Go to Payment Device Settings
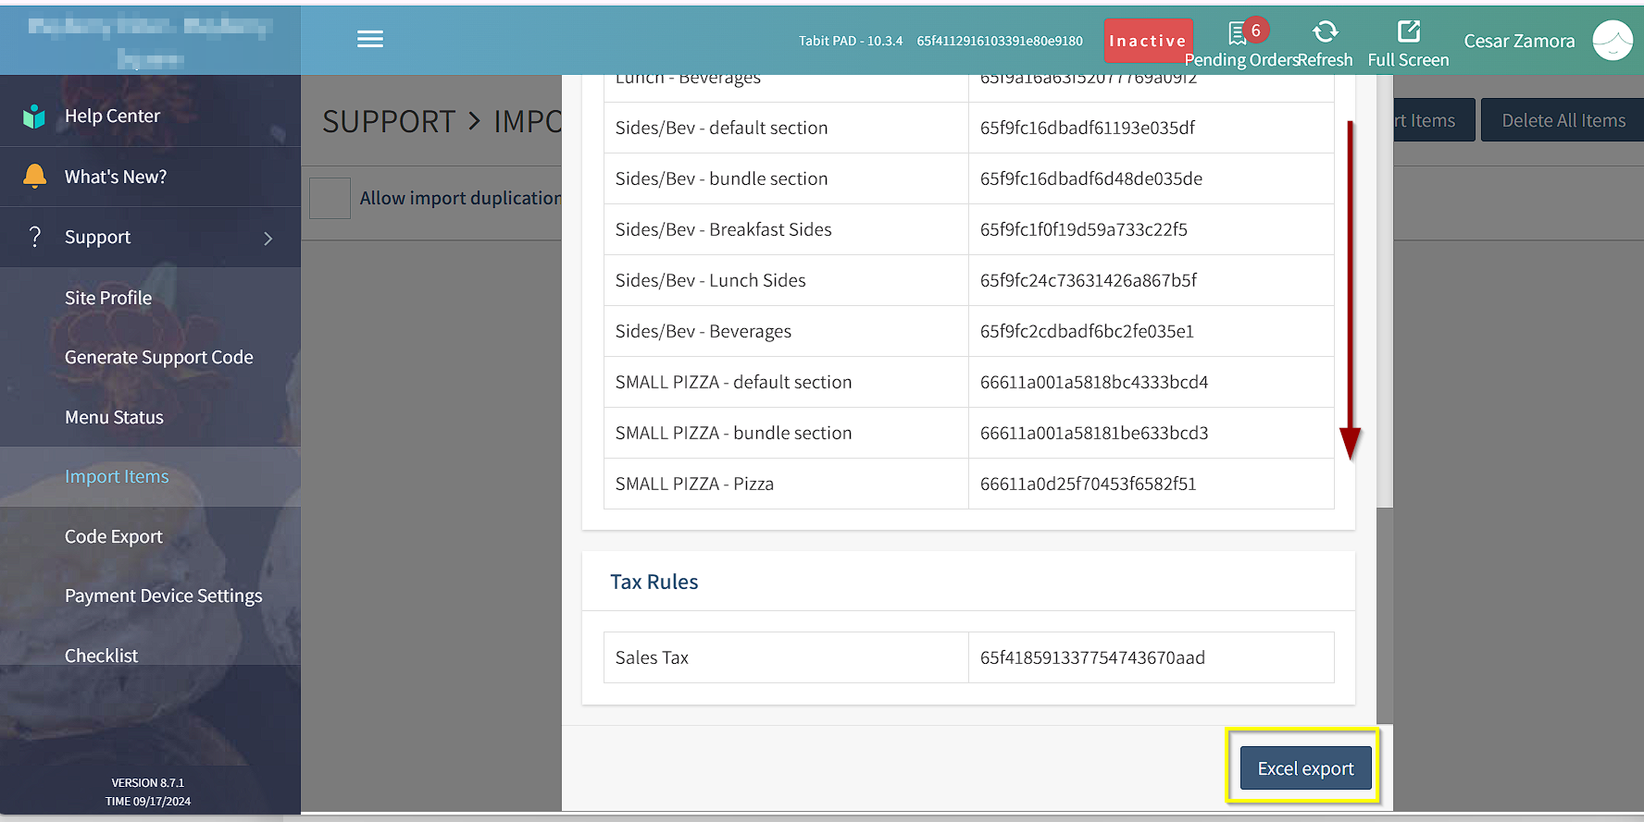The width and height of the screenshot is (1644, 822). point(163,595)
